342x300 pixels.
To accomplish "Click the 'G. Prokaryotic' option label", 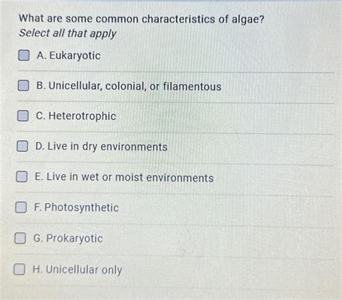I will pyautogui.click(x=68, y=239).
